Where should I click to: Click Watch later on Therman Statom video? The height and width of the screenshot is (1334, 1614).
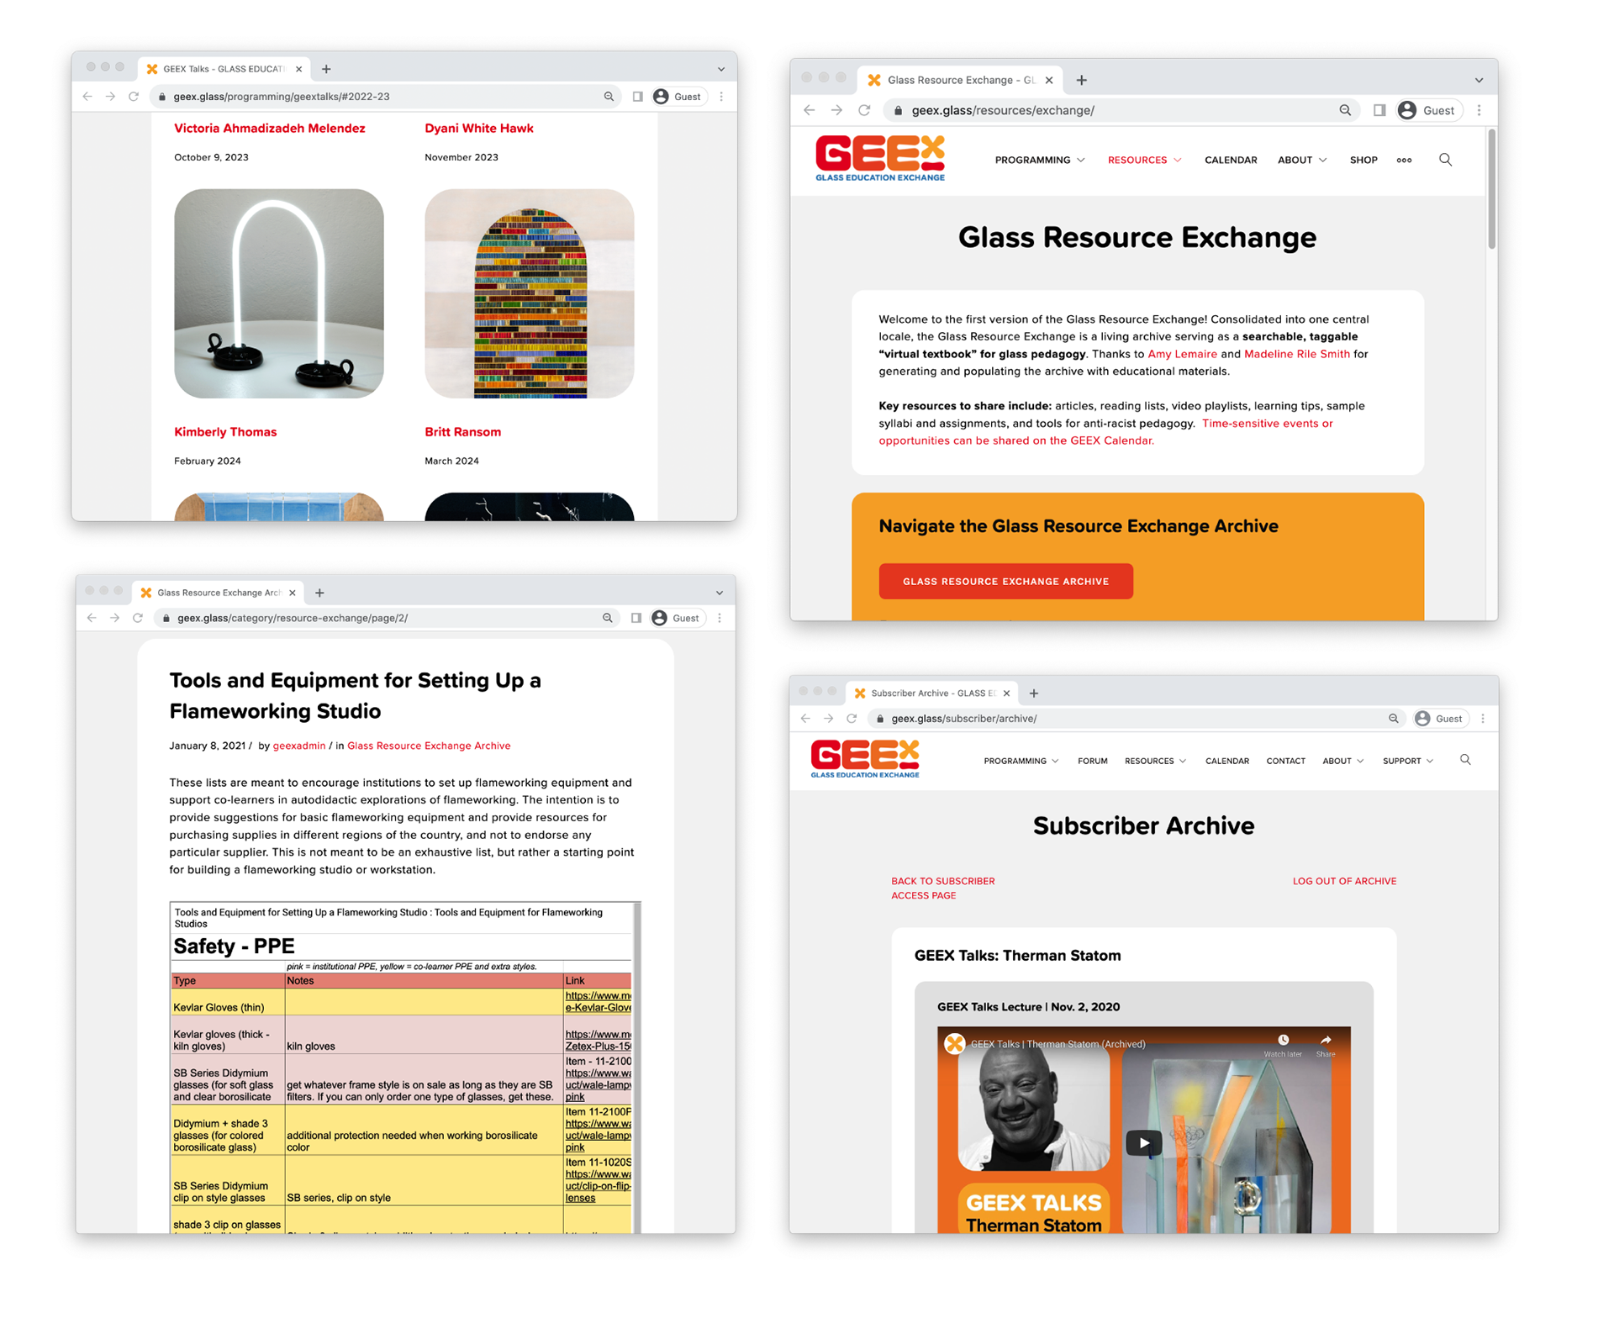[x=1283, y=1046]
